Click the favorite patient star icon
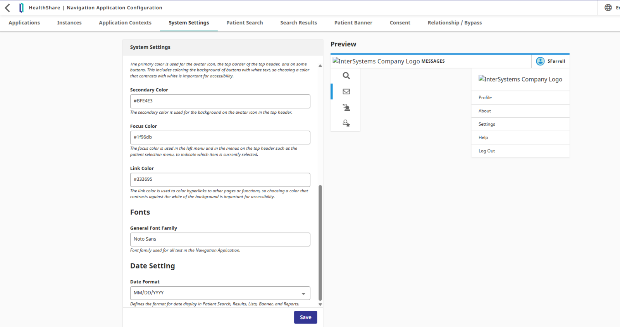 [346, 123]
